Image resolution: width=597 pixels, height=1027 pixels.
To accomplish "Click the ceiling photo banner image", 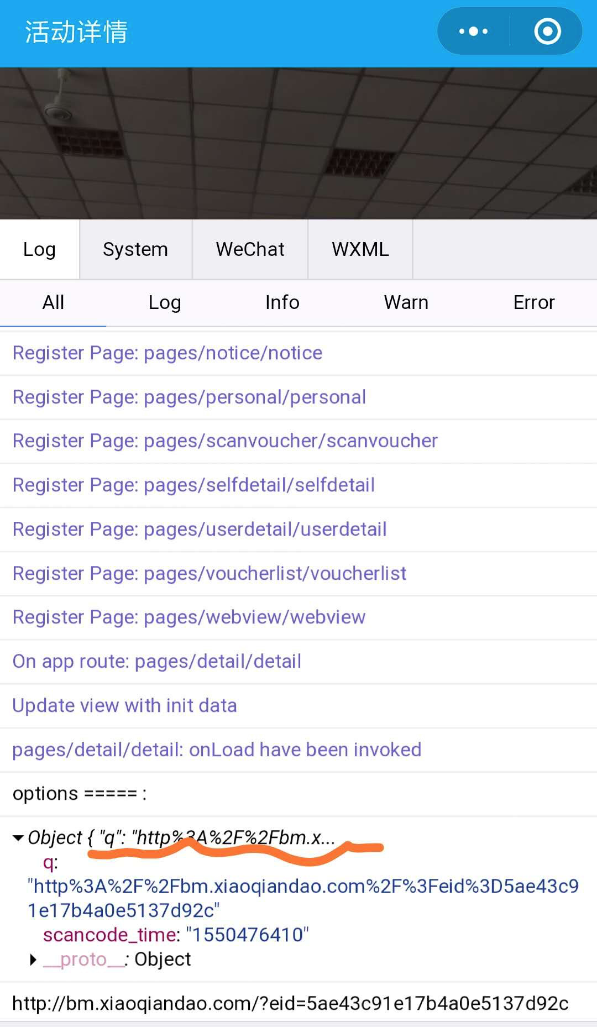I will [x=298, y=143].
